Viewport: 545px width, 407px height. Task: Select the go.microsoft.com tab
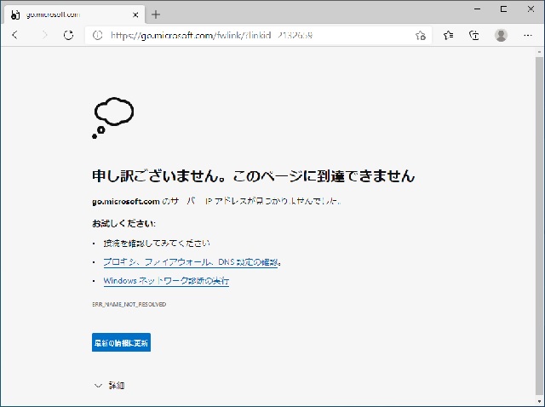[74, 14]
